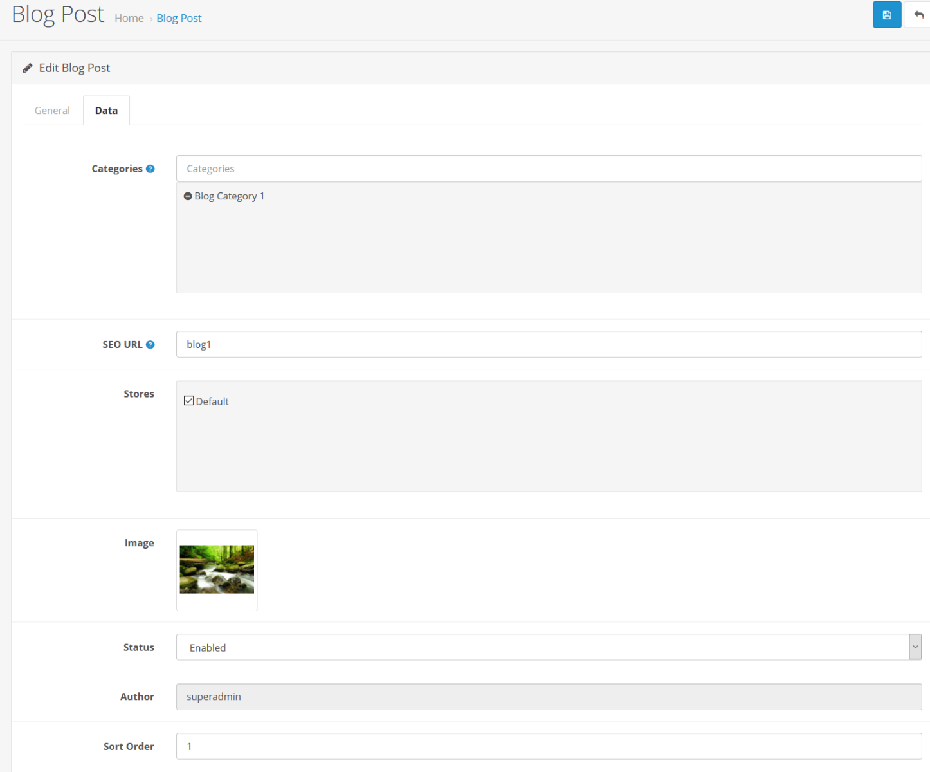Select the Data tab
The height and width of the screenshot is (772, 930).
point(106,110)
